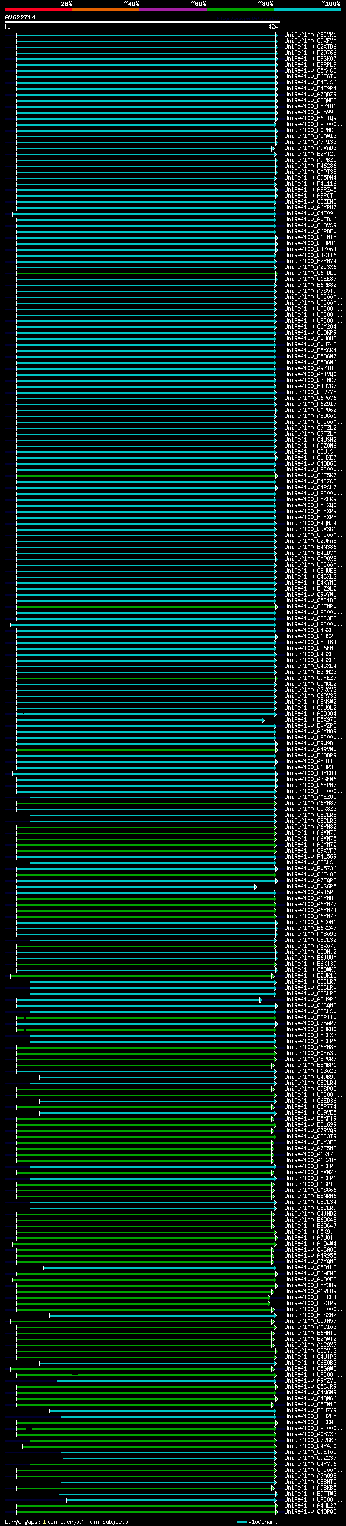This screenshot has width=346, height=1526.
Task: Select hit UniRef100_B2YI29
Action: 310,154
